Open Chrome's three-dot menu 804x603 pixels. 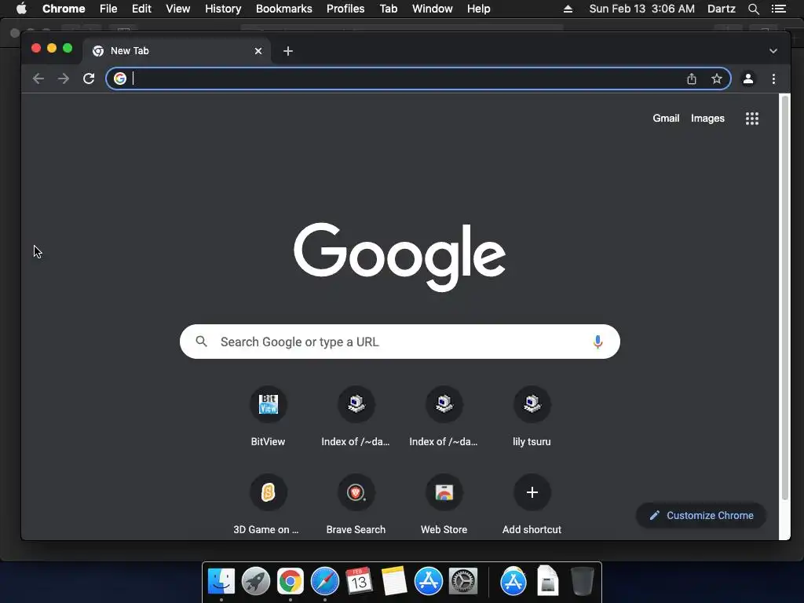coord(773,79)
